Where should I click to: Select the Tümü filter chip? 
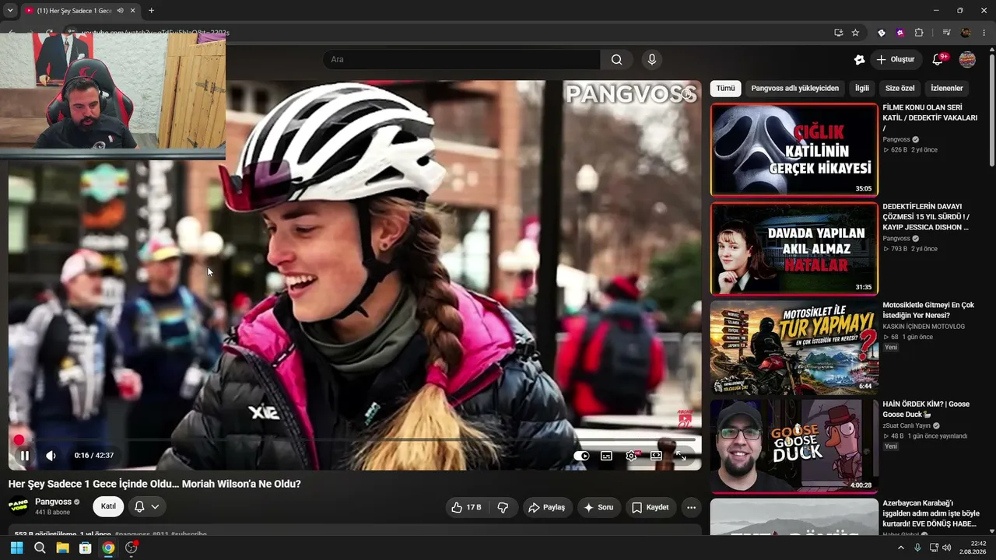(725, 89)
